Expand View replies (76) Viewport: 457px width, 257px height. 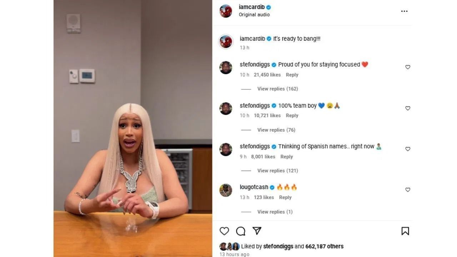(x=276, y=130)
